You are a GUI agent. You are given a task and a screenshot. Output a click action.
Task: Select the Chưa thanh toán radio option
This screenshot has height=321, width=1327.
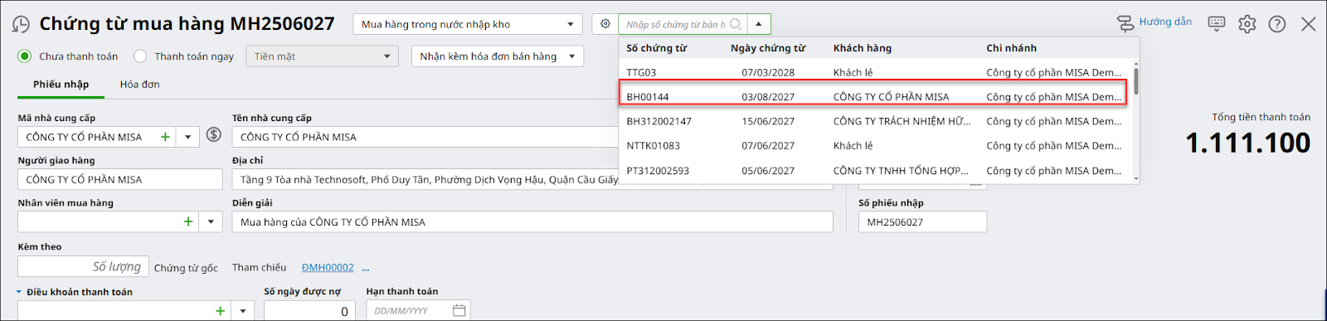coord(25,56)
